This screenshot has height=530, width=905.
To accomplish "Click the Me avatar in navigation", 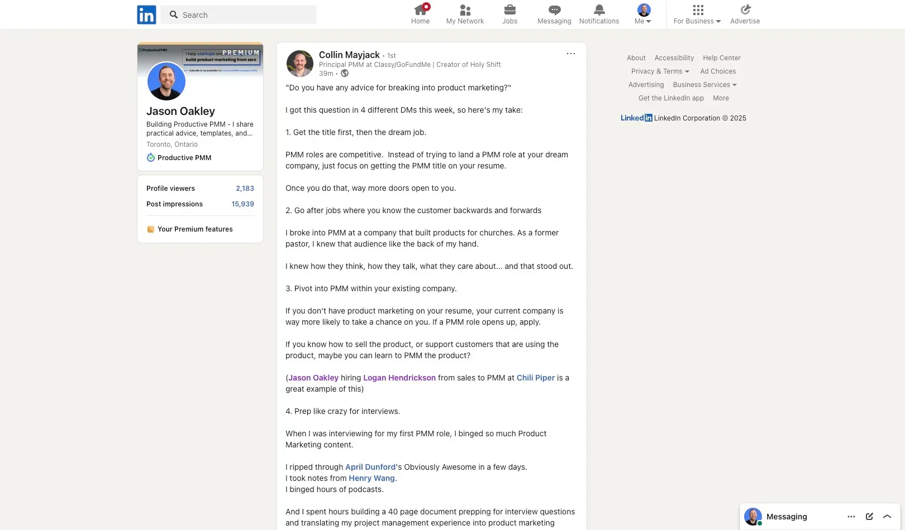I will click(x=644, y=10).
